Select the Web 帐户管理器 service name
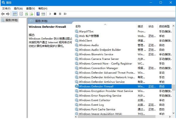This screenshot has height=120, width=176. [89, 36]
